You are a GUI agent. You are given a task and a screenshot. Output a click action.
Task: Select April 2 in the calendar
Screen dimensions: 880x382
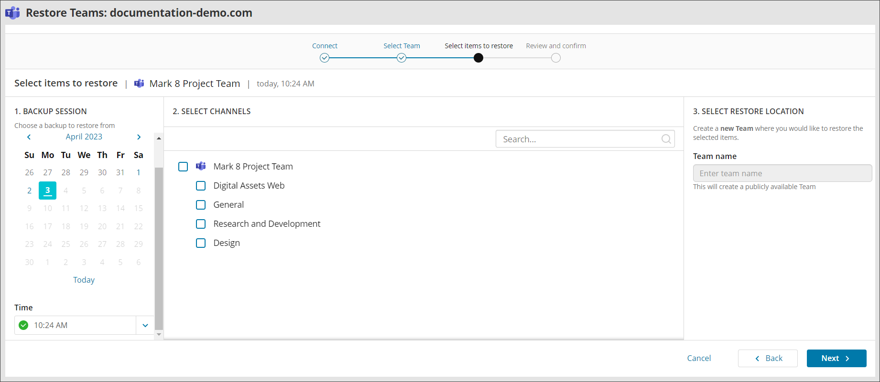click(x=30, y=191)
